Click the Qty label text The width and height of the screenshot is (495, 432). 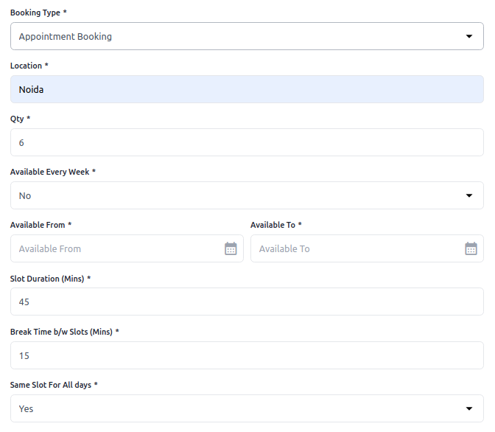tap(17, 119)
